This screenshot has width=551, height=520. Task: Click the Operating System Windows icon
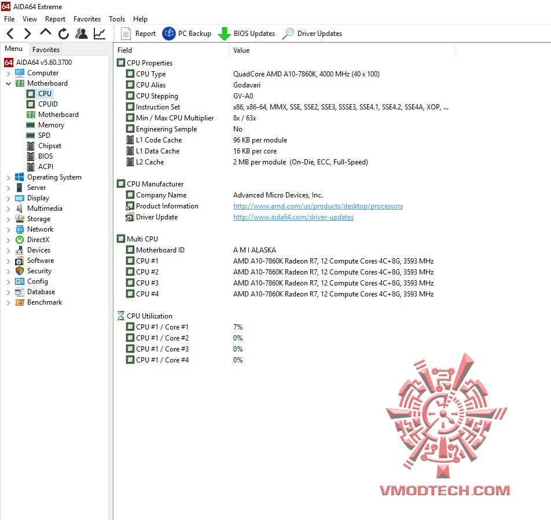20,177
